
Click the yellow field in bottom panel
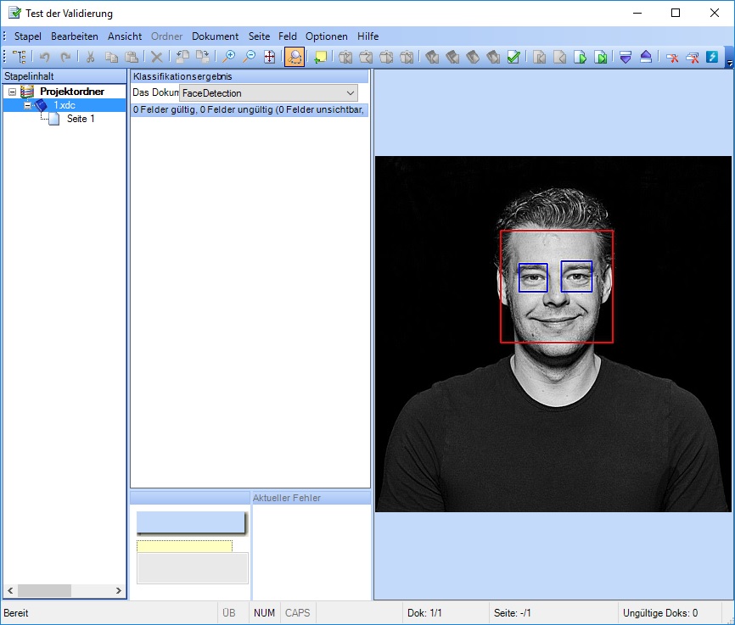tap(184, 546)
